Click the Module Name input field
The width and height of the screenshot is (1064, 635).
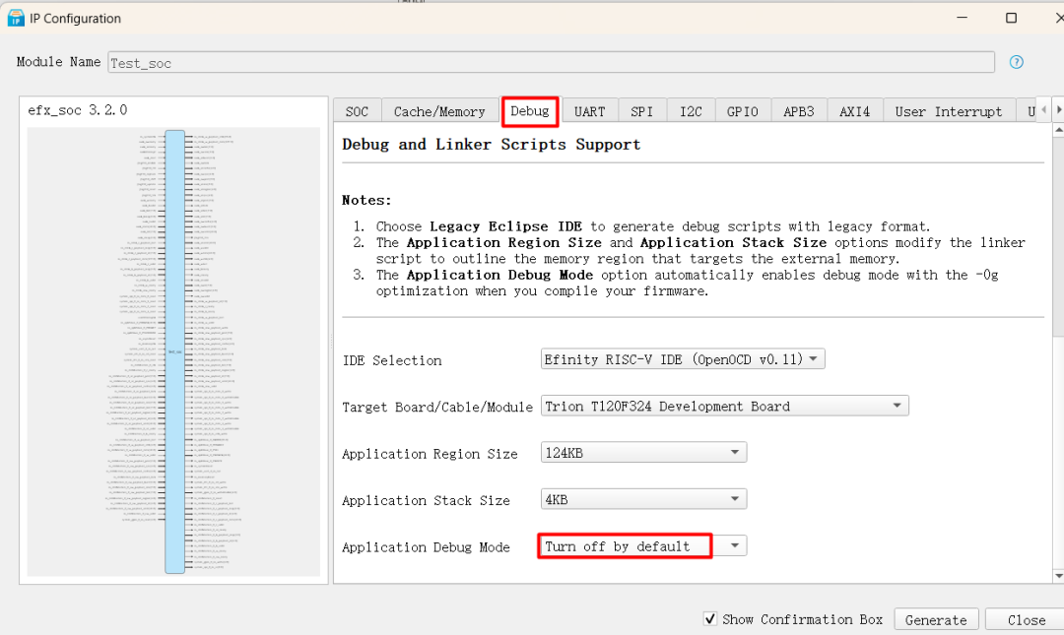click(x=550, y=63)
